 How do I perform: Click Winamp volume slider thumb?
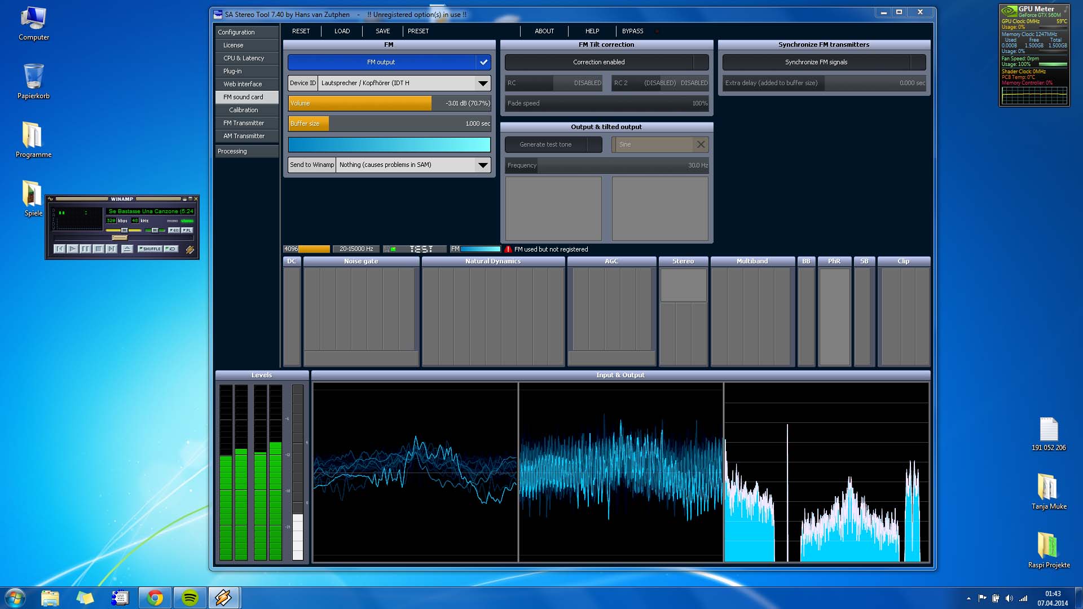tap(125, 230)
